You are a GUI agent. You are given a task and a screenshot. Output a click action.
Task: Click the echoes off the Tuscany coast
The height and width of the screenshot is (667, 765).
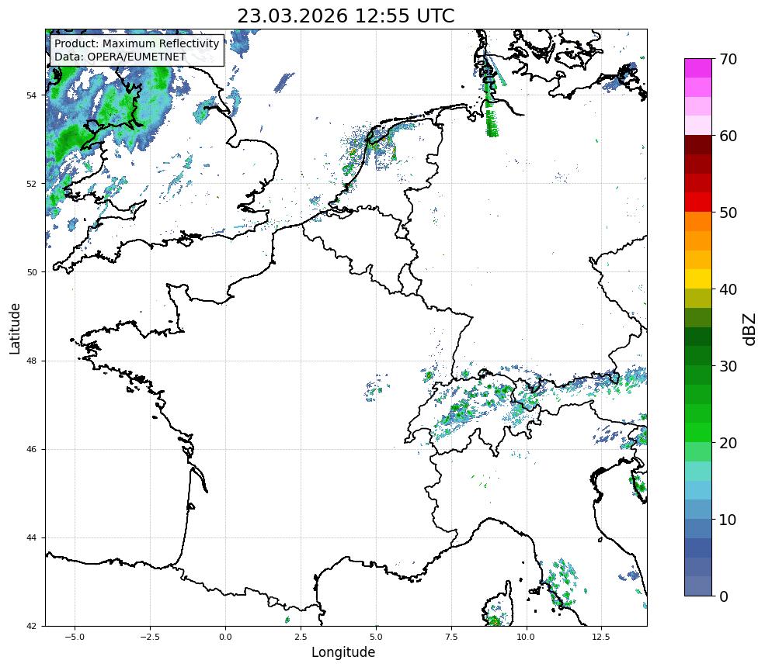[x=564, y=582]
